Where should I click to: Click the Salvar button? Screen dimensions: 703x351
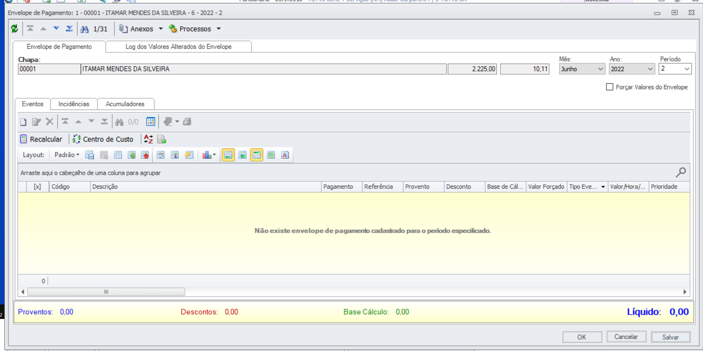point(671,337)
